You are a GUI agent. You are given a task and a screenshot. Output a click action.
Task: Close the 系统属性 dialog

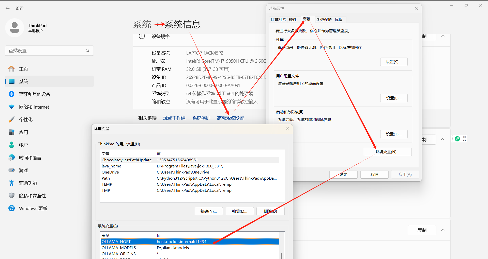click(416, 8)
